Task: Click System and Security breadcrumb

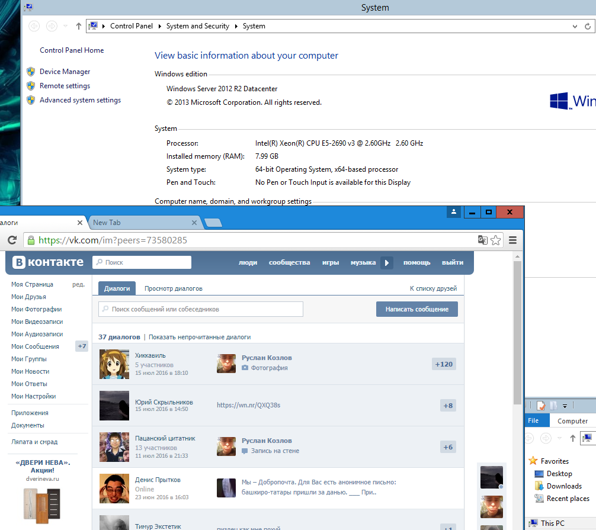Action: (x=198, y=26)
